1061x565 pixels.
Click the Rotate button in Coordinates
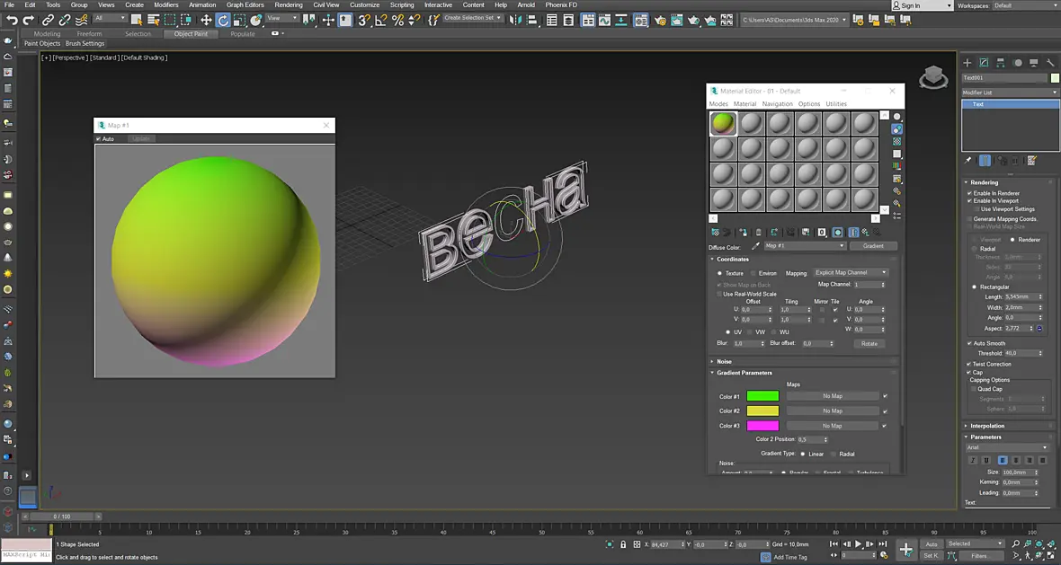pyautogui.click(x=869, y=343)
